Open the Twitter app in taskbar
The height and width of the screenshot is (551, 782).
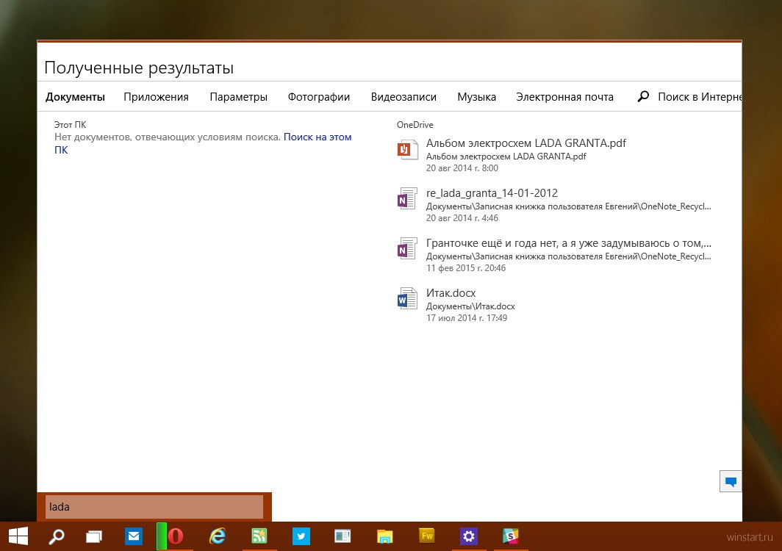pos(301,536)
